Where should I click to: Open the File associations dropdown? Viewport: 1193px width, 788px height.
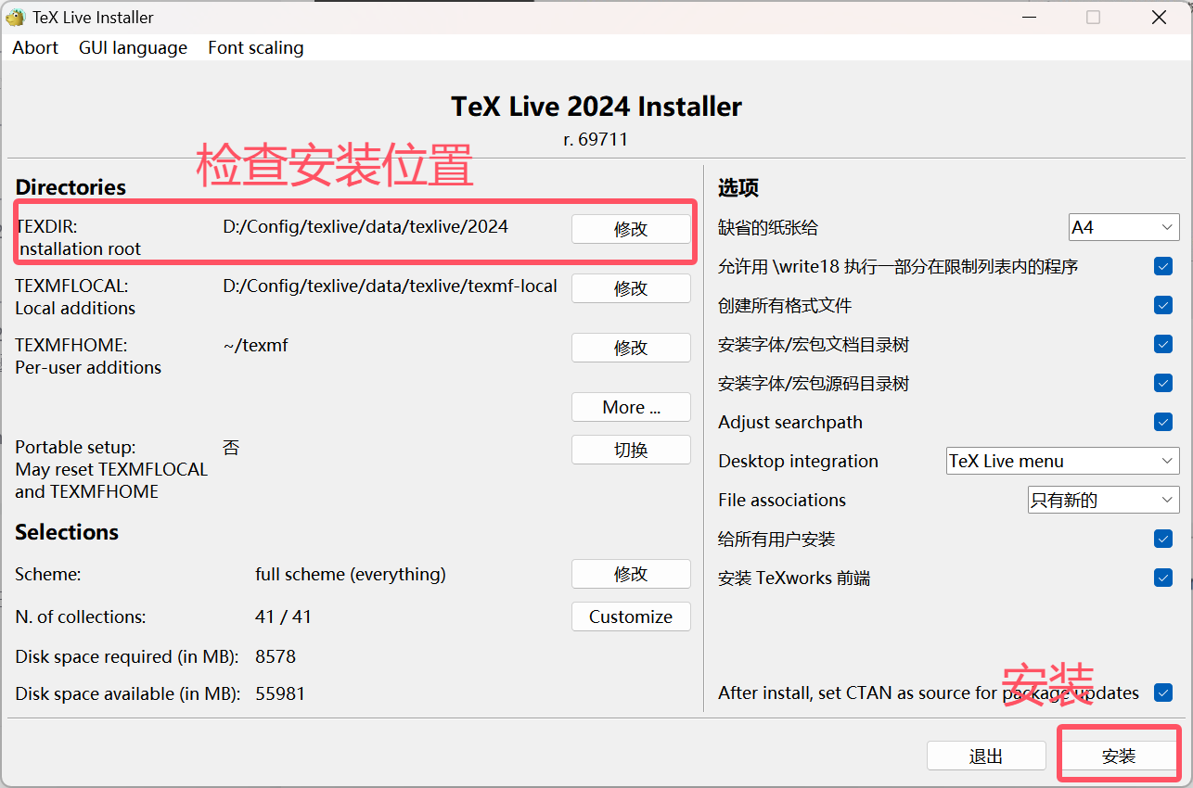[1103, 500]
